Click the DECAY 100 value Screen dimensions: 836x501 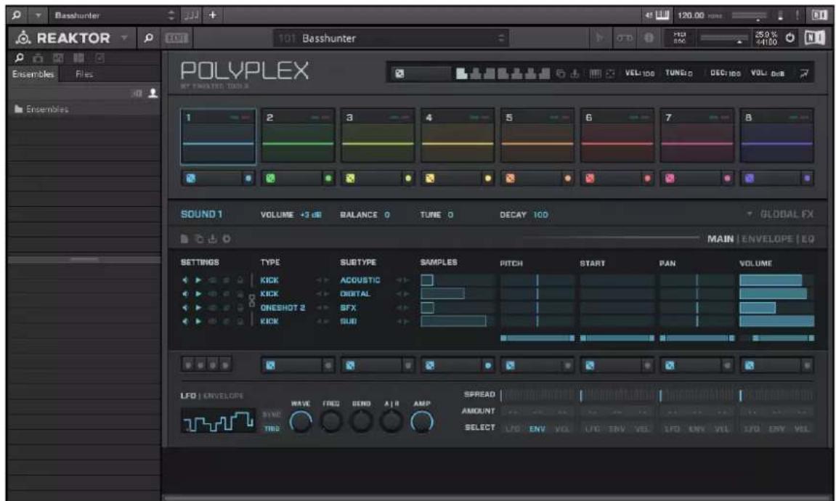pyautogui.click(x=540, y=215)
